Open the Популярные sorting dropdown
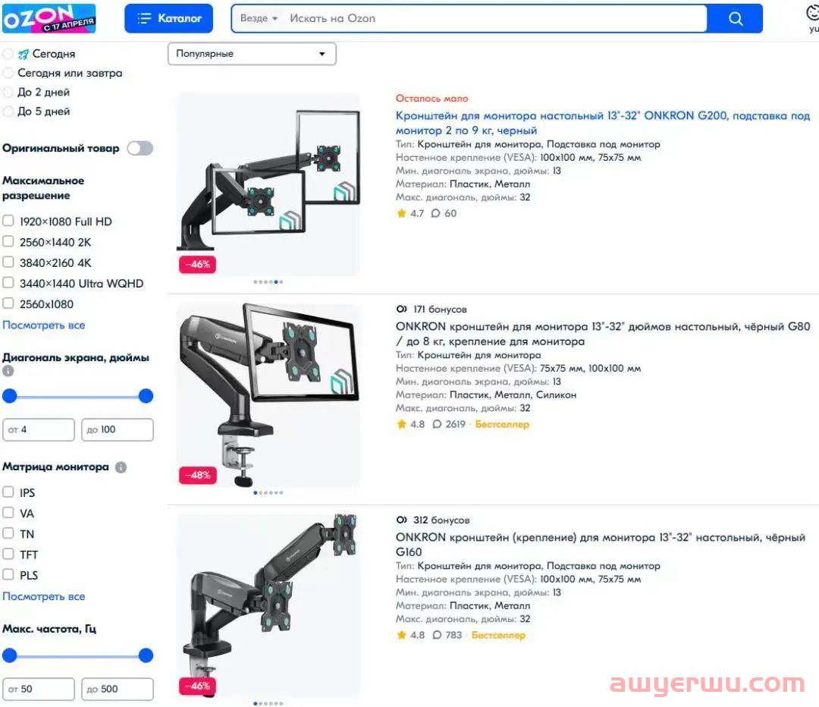This screenshot has width=819, height=707. (252, 54)
